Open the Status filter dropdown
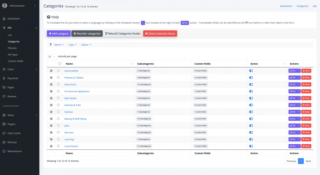 click(86, 45)
